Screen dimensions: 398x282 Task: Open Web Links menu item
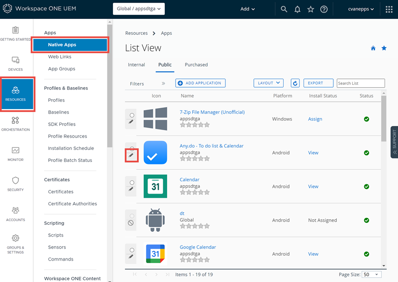[x=60, y=57]
